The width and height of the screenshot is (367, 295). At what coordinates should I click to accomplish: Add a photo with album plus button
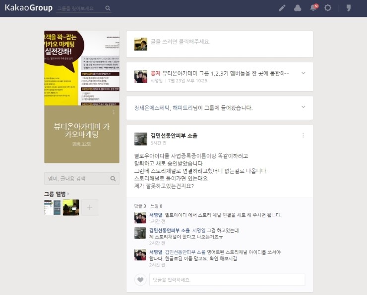pyautogui.click(x=90, y=207)
